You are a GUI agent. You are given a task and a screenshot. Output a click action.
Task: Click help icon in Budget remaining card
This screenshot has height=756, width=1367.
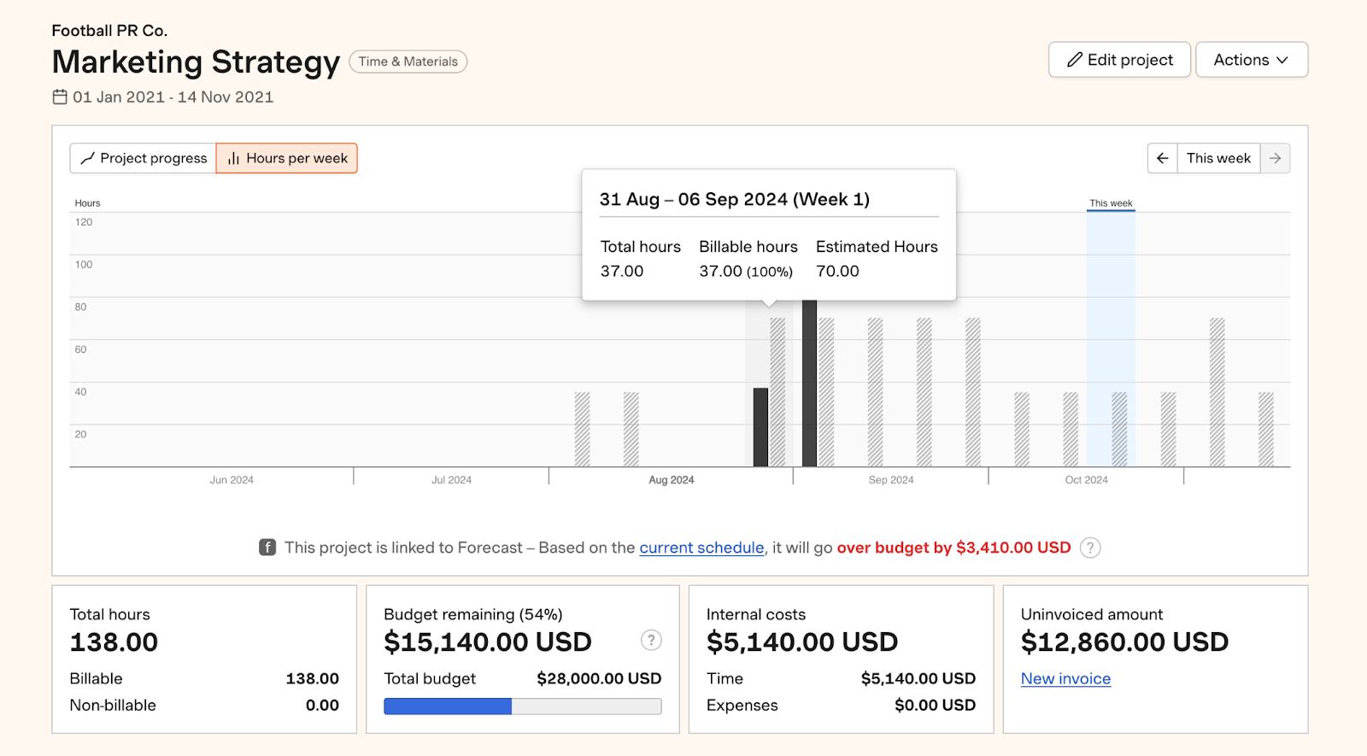pos(651,641)
